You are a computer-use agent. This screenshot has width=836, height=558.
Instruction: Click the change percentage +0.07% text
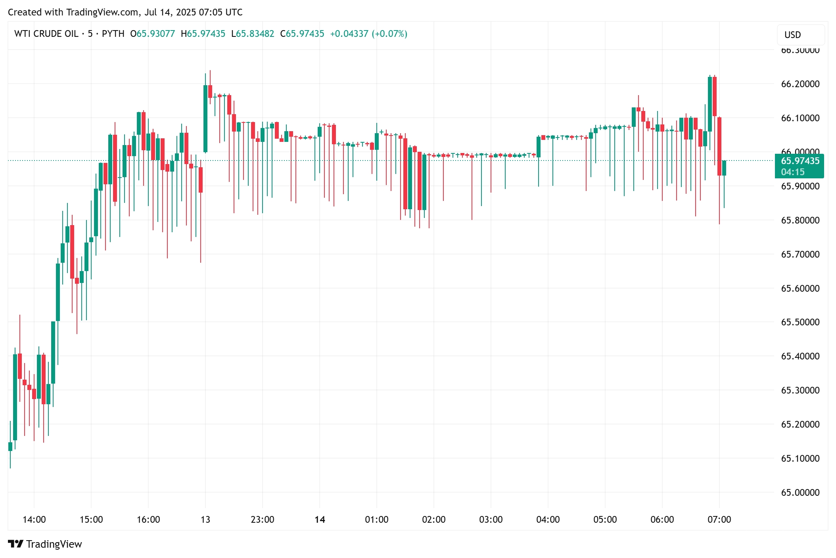[389, 34]
